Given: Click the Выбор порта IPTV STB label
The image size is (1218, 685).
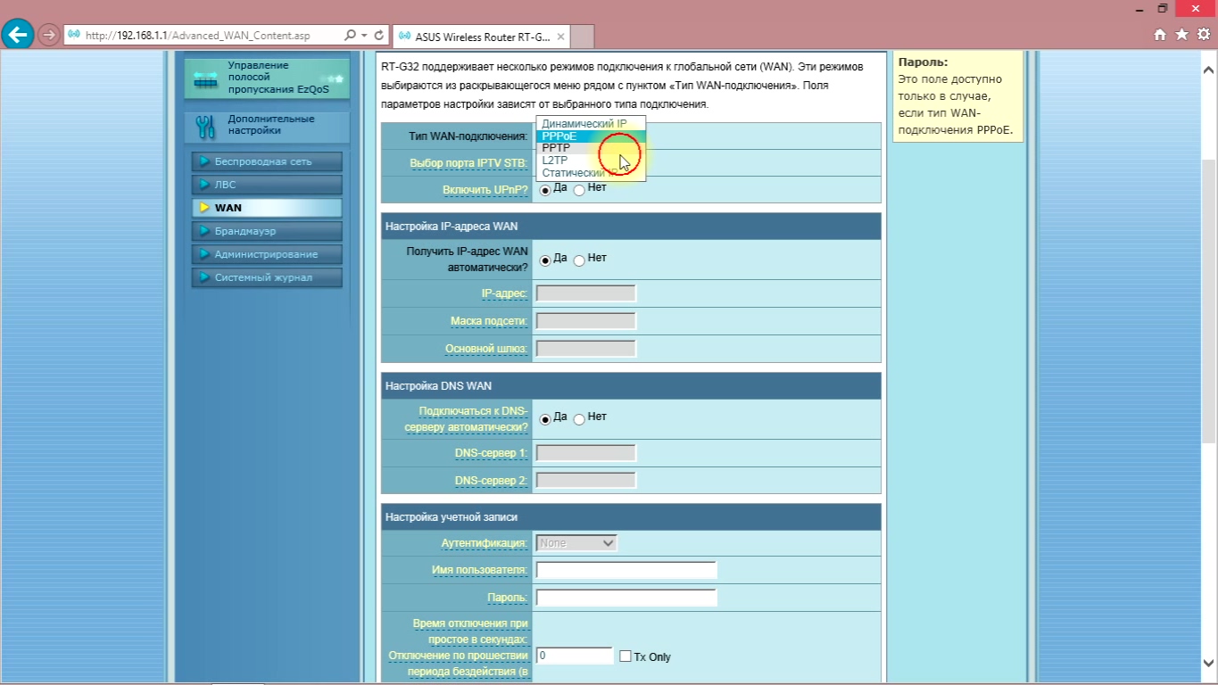Looking at the screenshot, I should click(x=468, y=163).
